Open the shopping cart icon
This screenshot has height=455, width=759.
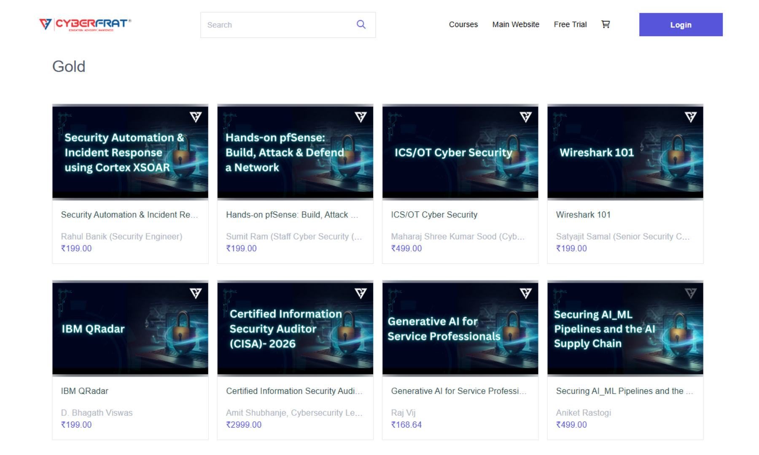coord(606,24)
